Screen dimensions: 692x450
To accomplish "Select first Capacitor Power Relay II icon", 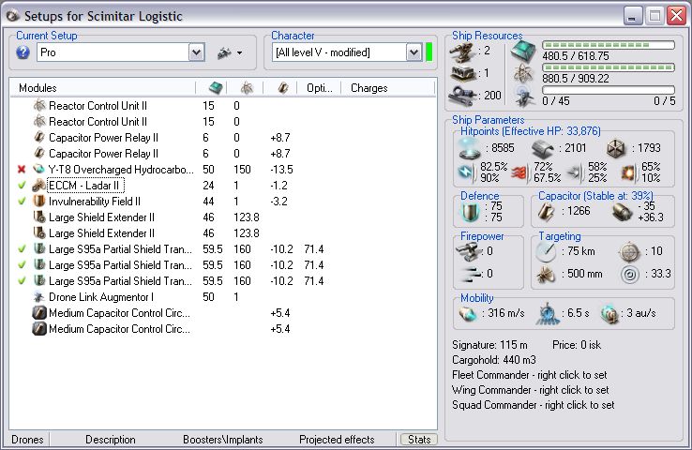I will coord(39,137).
